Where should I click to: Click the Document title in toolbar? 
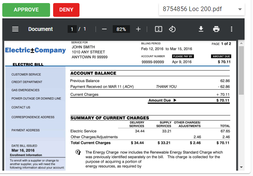(41, 29)
